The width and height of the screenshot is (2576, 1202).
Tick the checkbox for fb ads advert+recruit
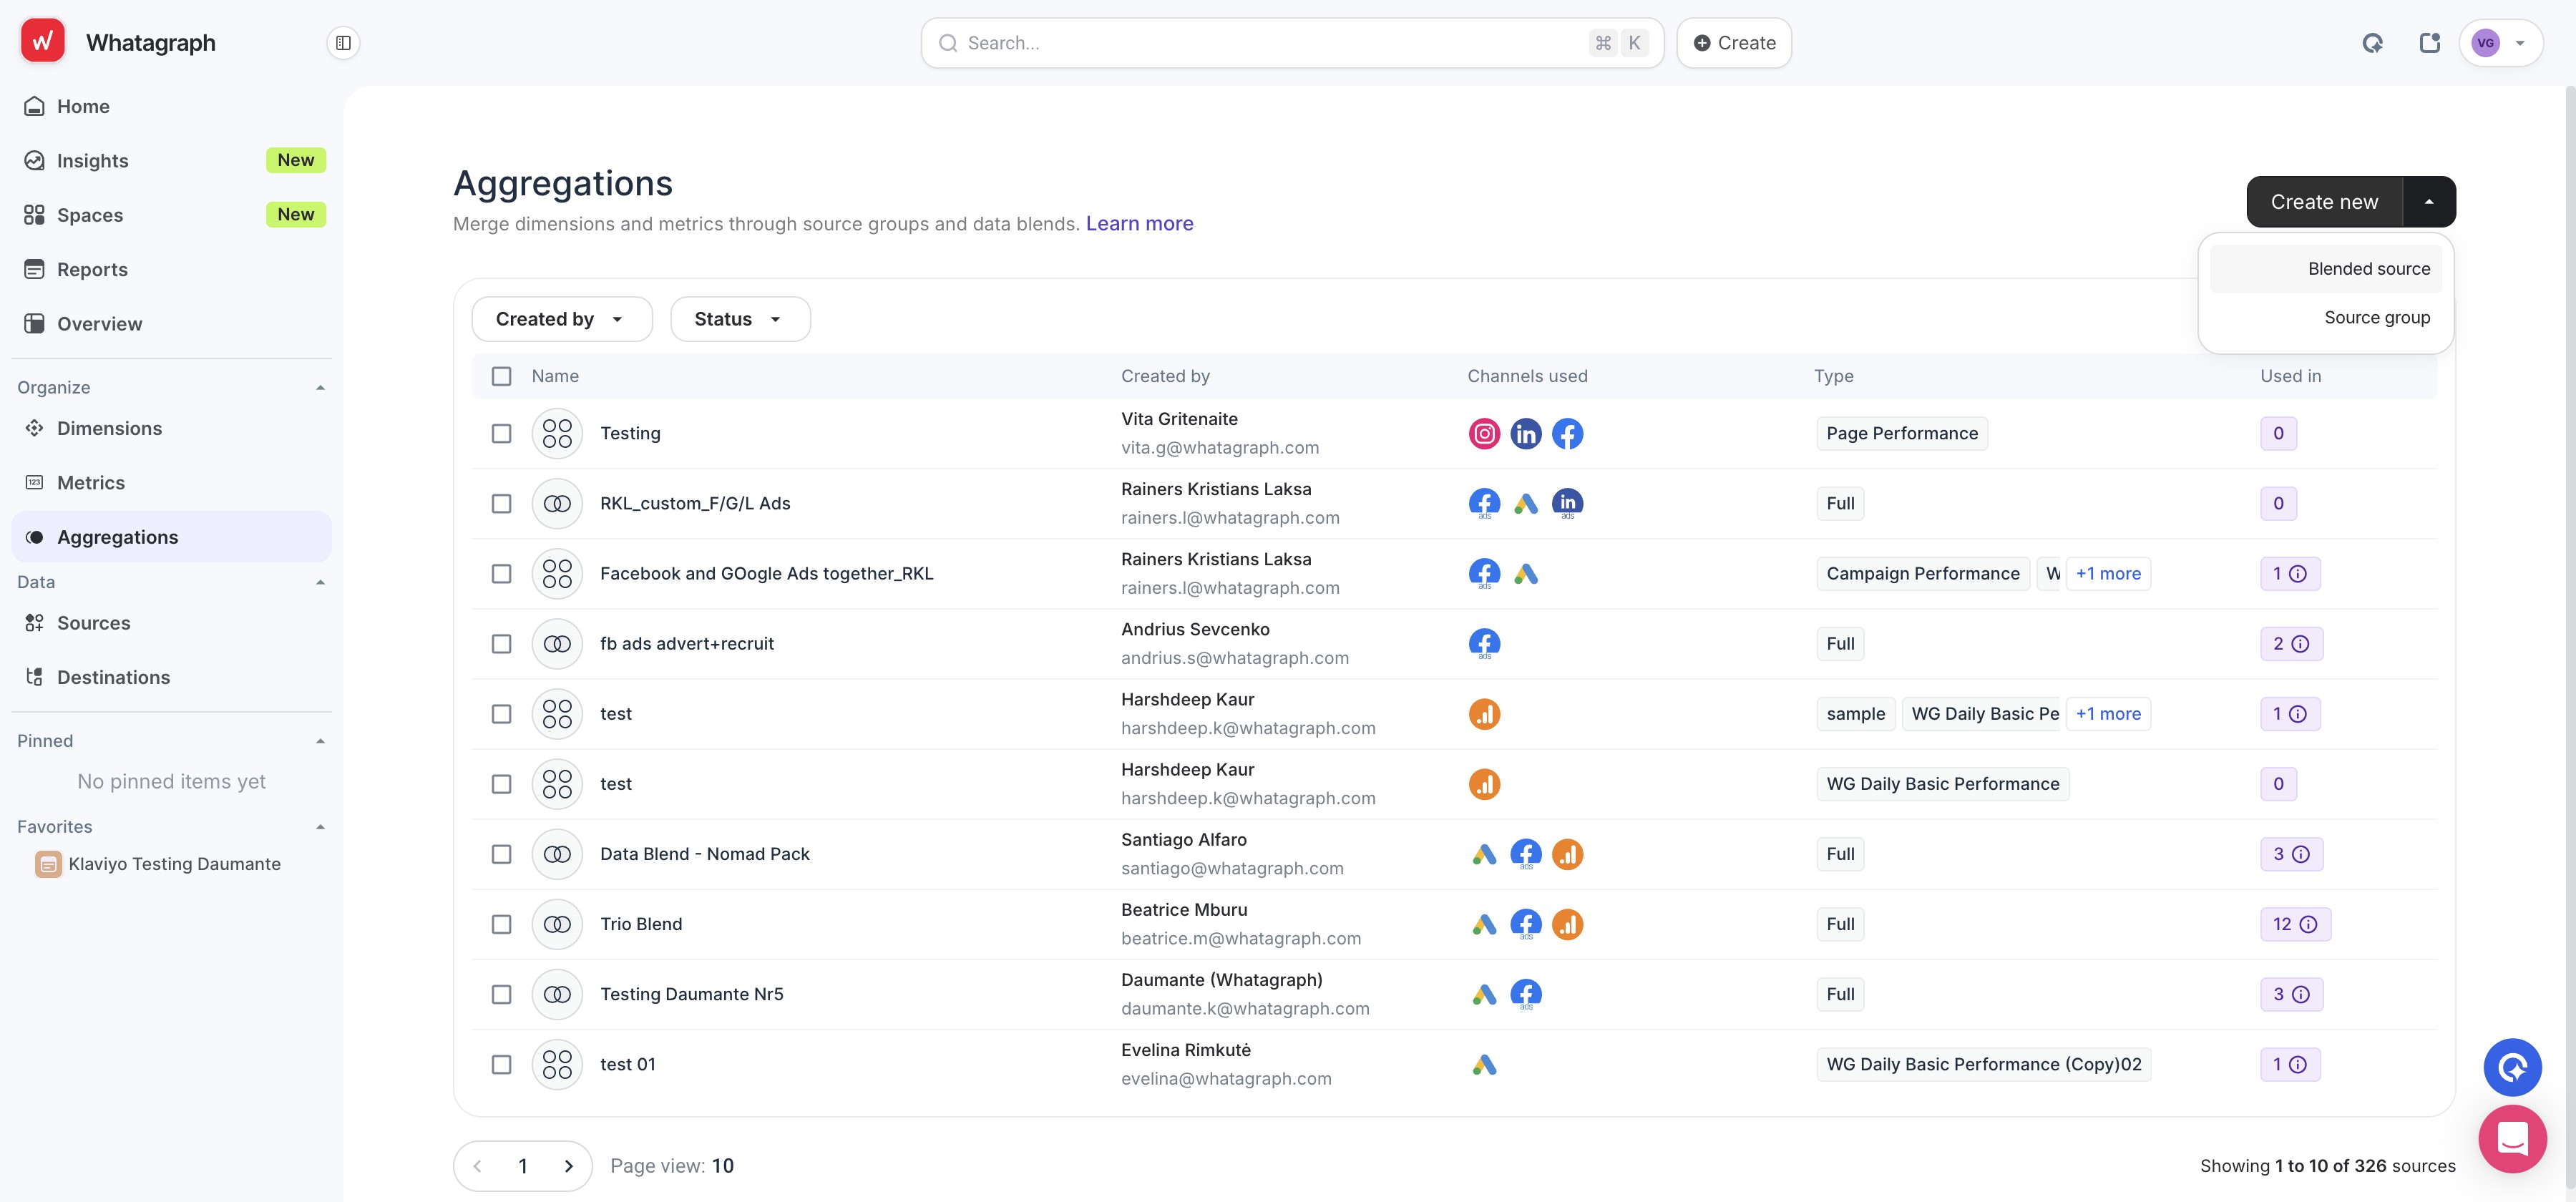pos(501,643)
